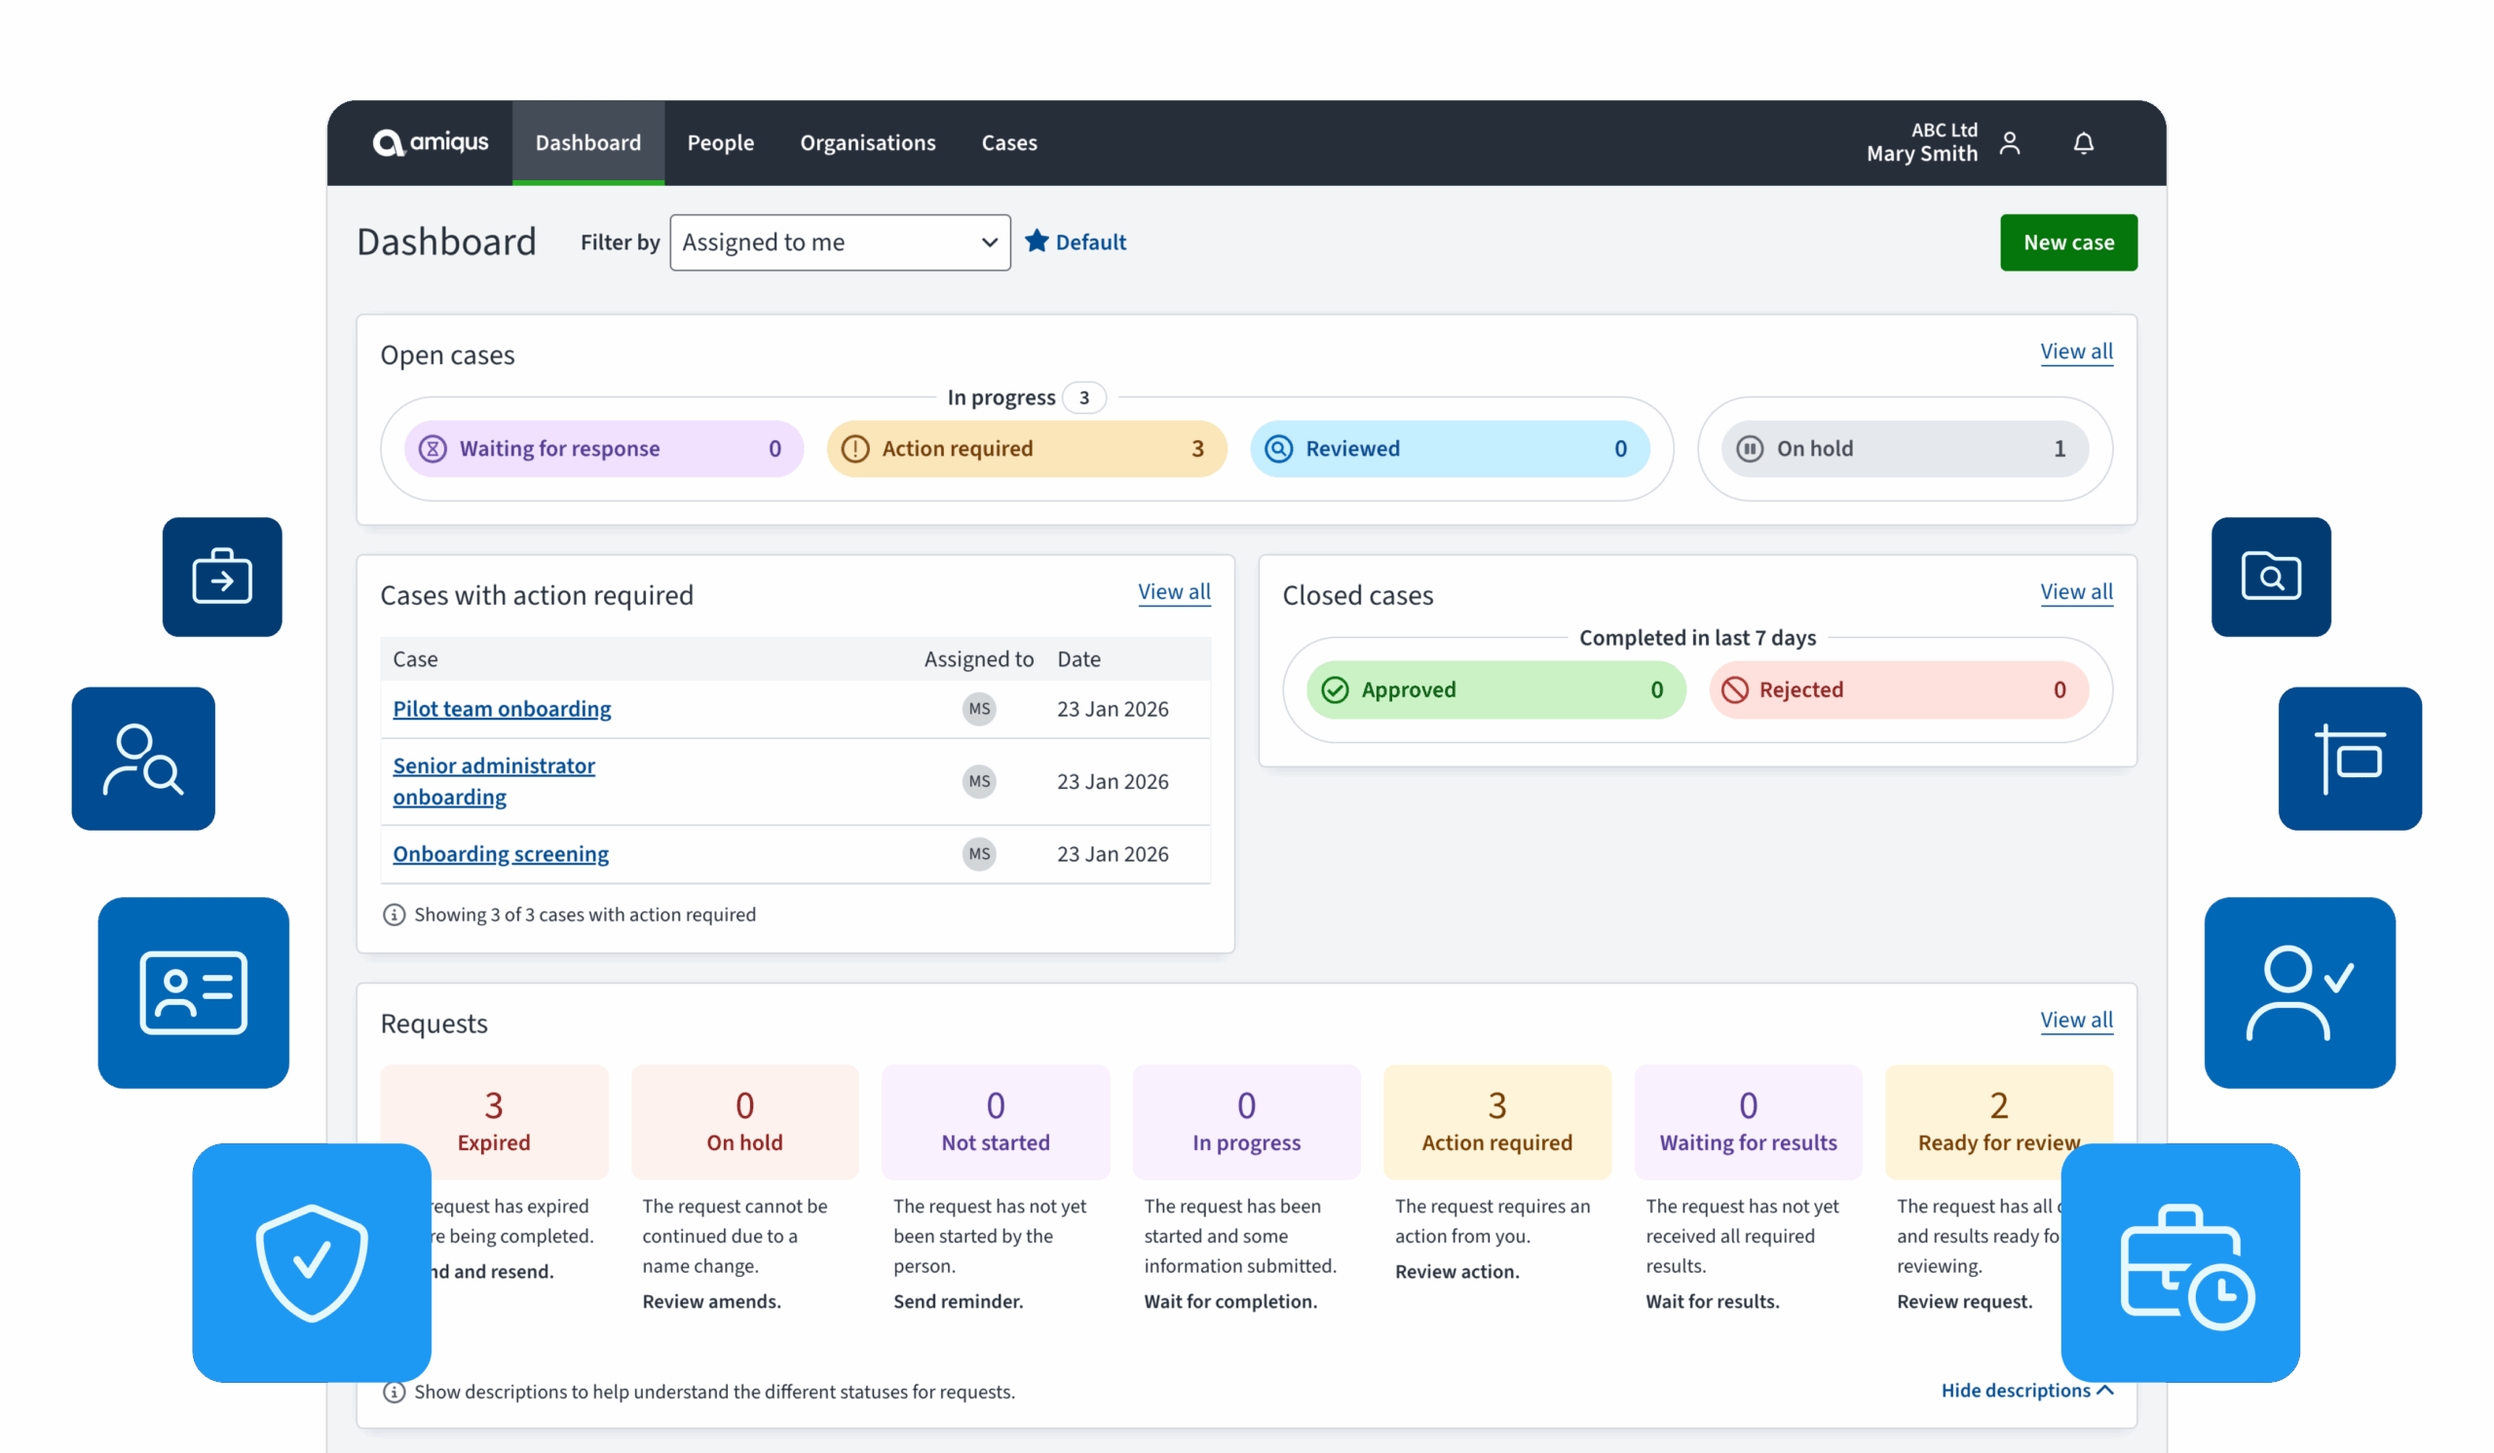Click the amiqus logo
This screenshot has width=2494, height=1453.
click(431, 142)
